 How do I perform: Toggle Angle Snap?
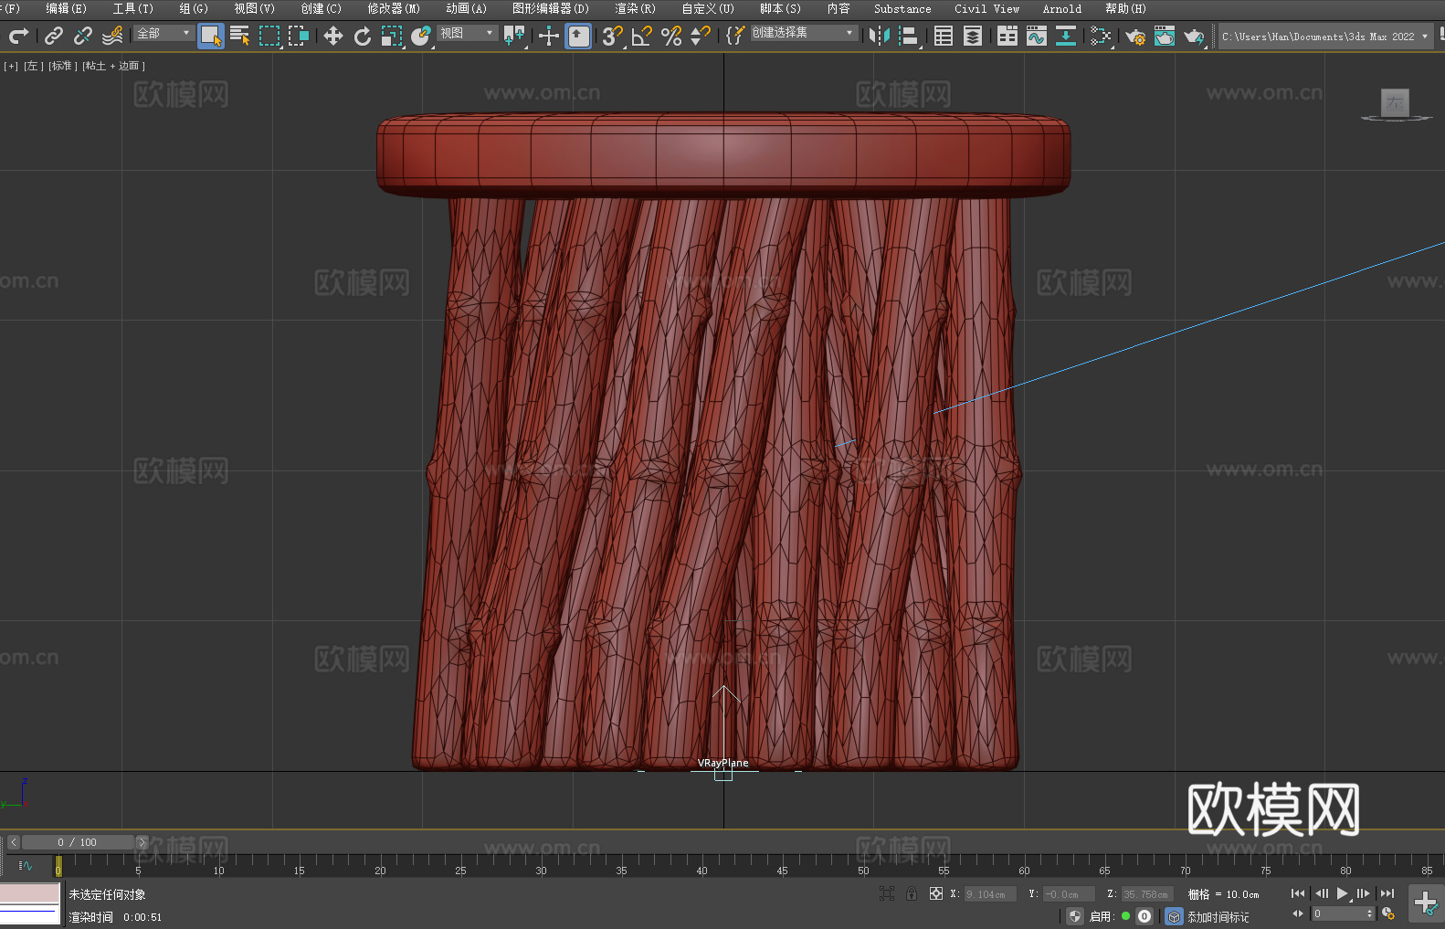(x=642, y=36)
